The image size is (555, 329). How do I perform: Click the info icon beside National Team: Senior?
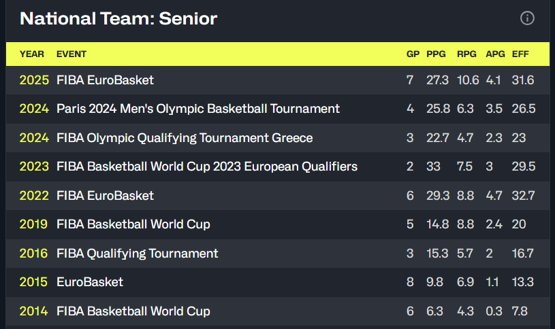click(x=527, y=18)
